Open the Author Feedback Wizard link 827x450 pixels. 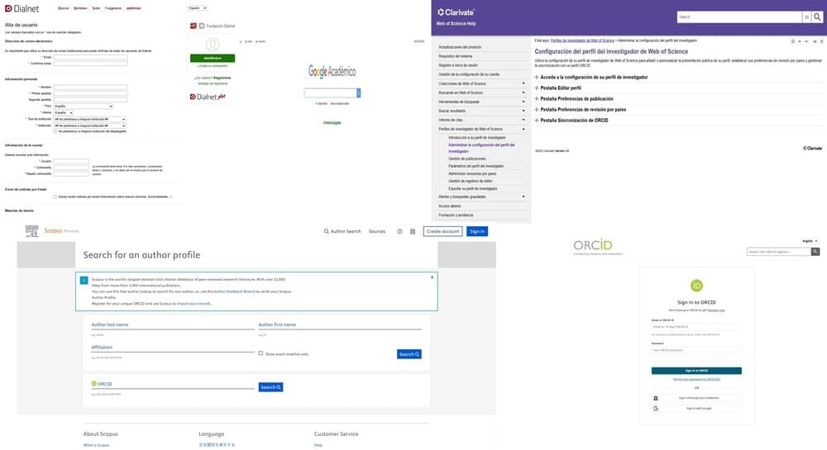pos(234,291)
